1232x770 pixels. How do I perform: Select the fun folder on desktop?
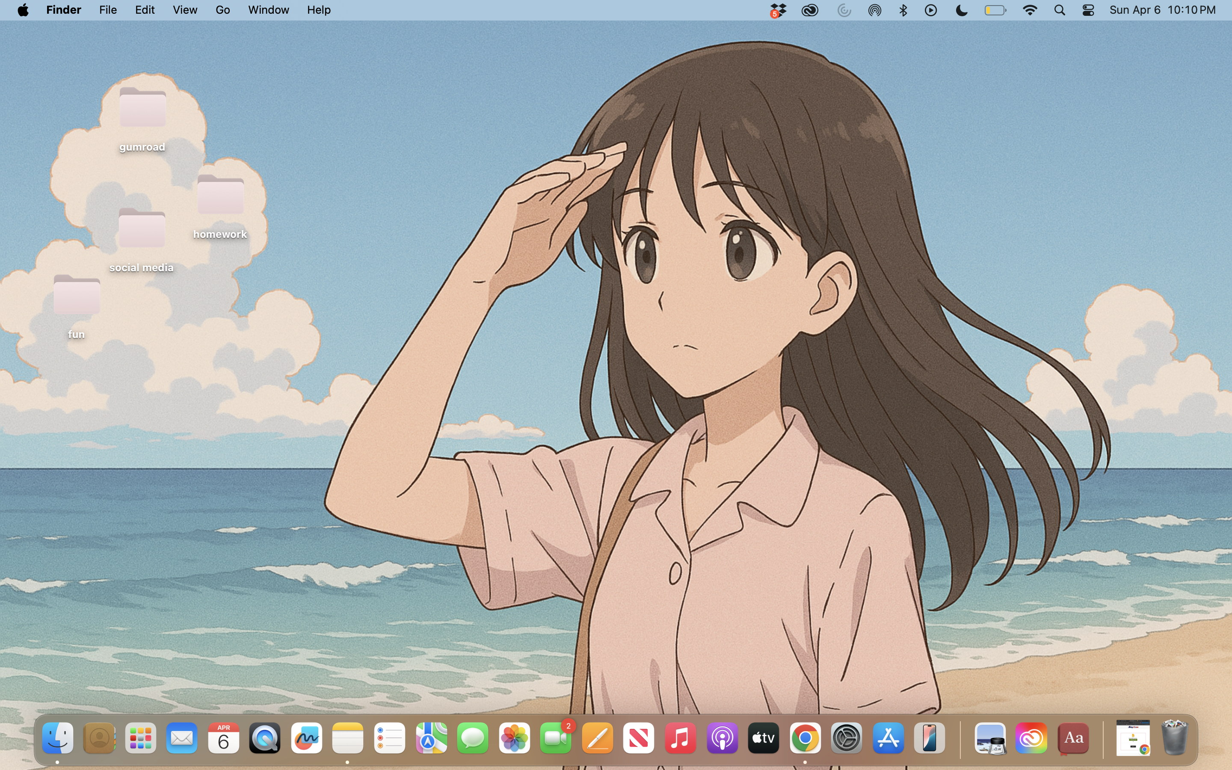tap(77, 307)
